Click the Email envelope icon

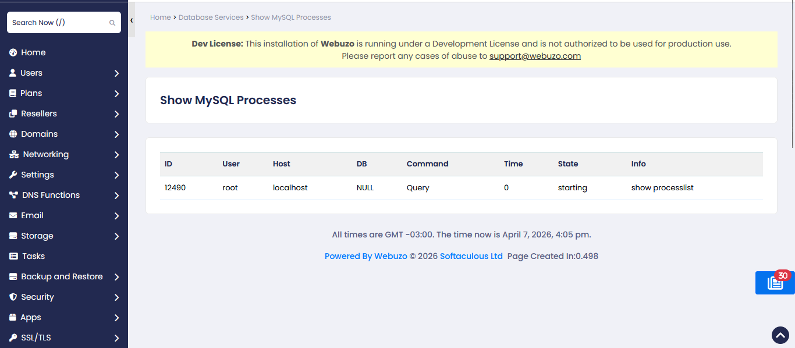(13, 216)
